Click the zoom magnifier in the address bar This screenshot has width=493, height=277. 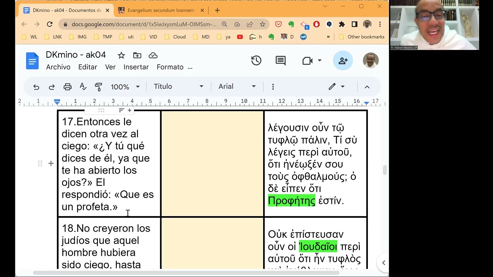pos(225,24)
